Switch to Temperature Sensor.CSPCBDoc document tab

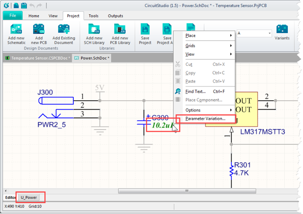(38, 58)
